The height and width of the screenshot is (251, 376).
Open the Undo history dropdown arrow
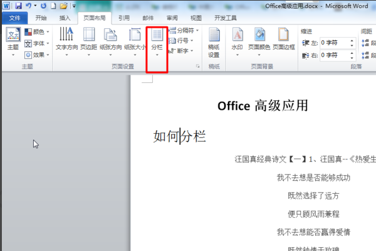click(35, 6)
